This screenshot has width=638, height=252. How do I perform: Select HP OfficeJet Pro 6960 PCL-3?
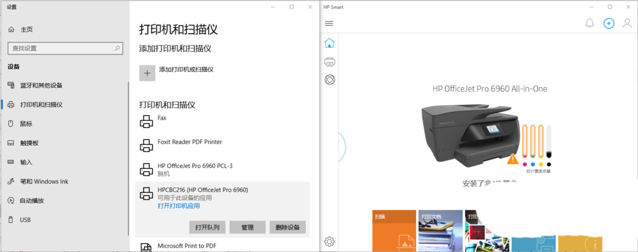click(x=223, y=169)
